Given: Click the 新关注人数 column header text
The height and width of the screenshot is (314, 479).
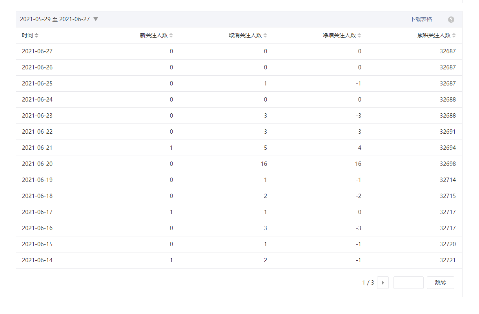Looking at the screenshot, I should tap(154, 36).
